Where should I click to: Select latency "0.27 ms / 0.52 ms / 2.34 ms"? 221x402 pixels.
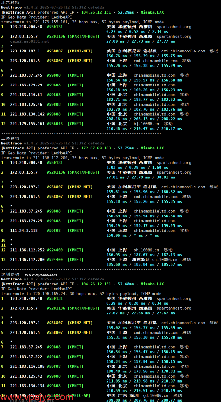[137, 31]
